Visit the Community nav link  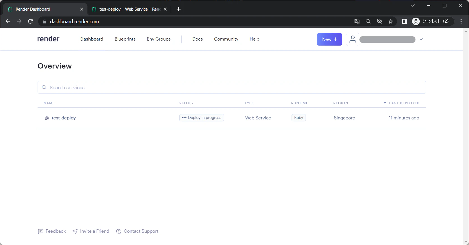[226, 39]
